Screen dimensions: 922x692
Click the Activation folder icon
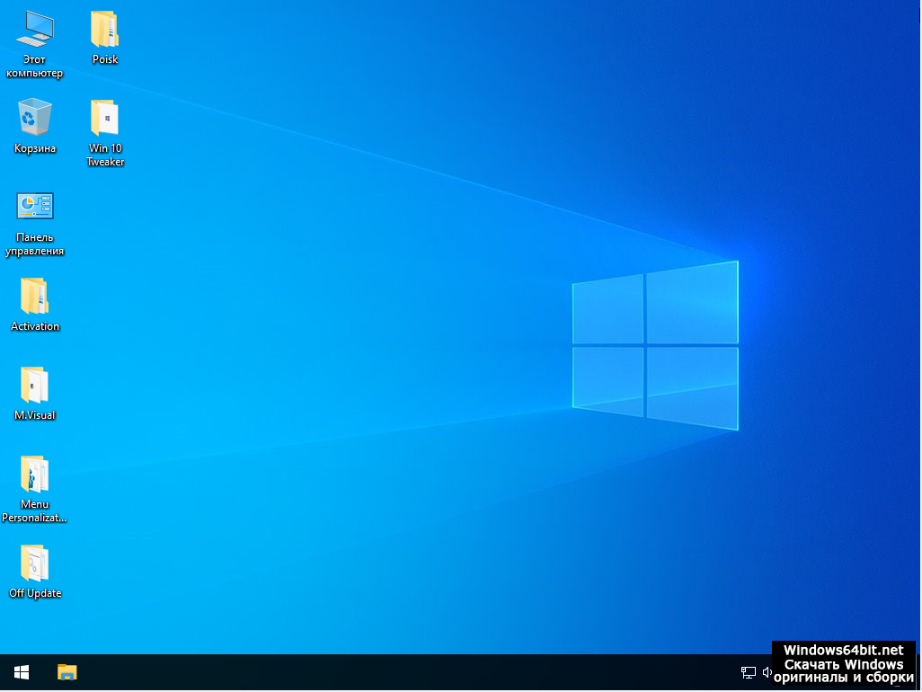35,296
